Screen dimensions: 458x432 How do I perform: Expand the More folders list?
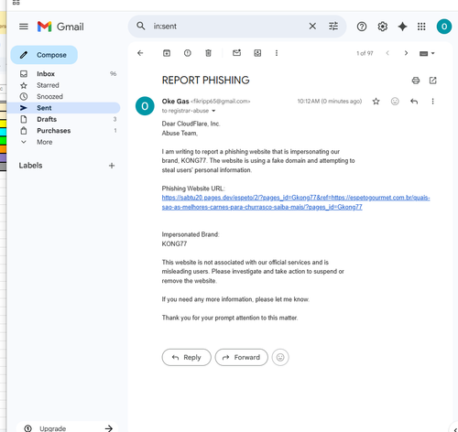tap(63, 142)
